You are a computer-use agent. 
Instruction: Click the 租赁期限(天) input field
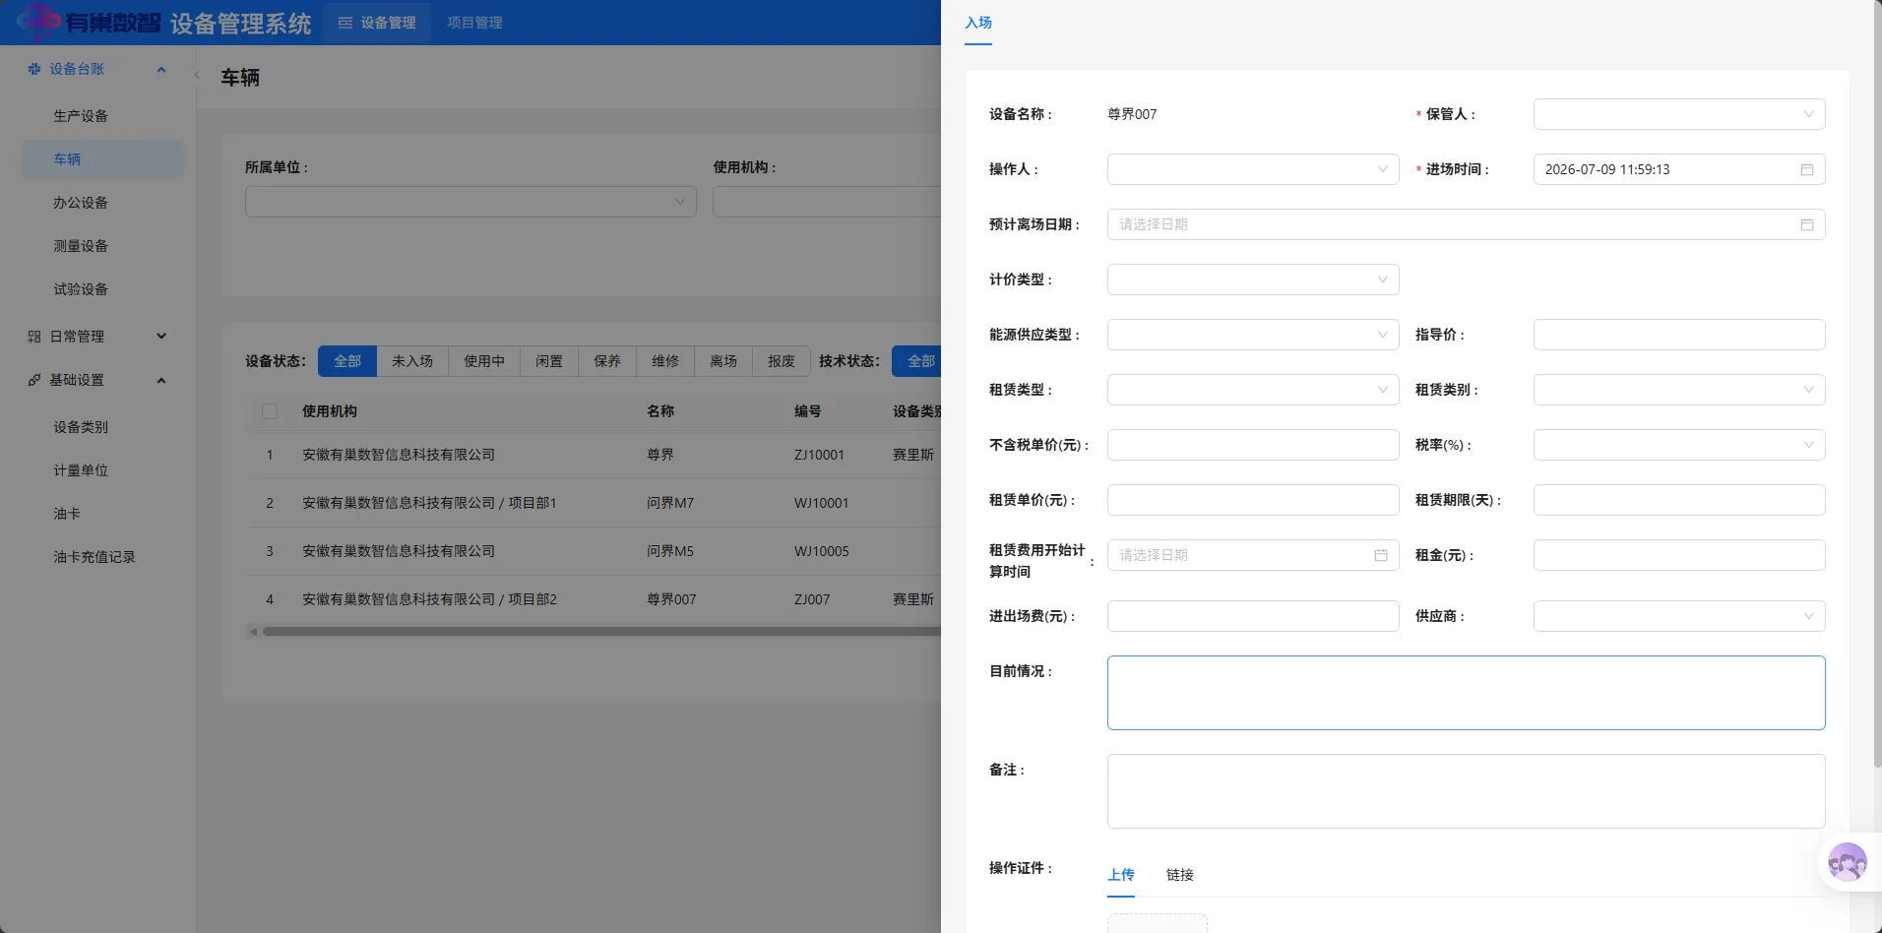(x=1678, y=500)
